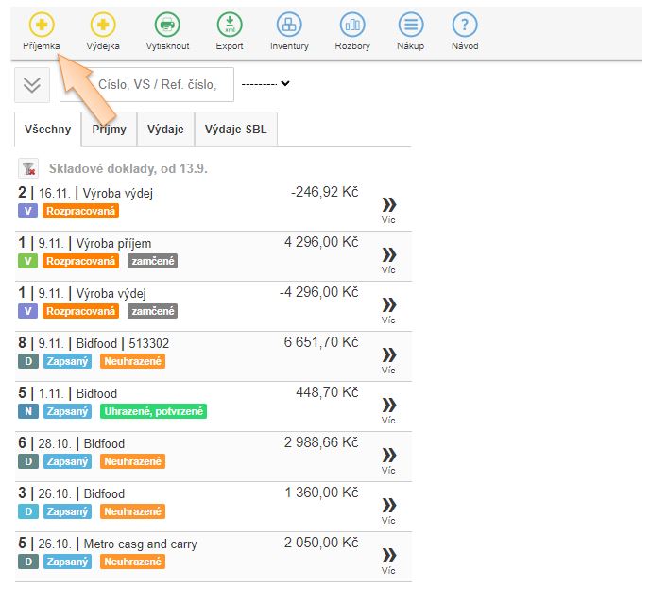The height and width of the screenshot is (605, 650).
Task: Open the Nákup menu icon
Action: click(x=410, y=25)
